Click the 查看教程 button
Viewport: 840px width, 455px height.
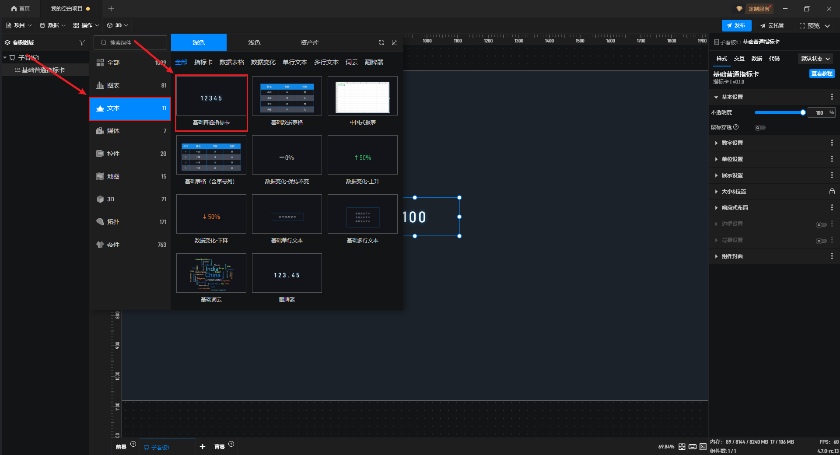[x=822, y=73]
